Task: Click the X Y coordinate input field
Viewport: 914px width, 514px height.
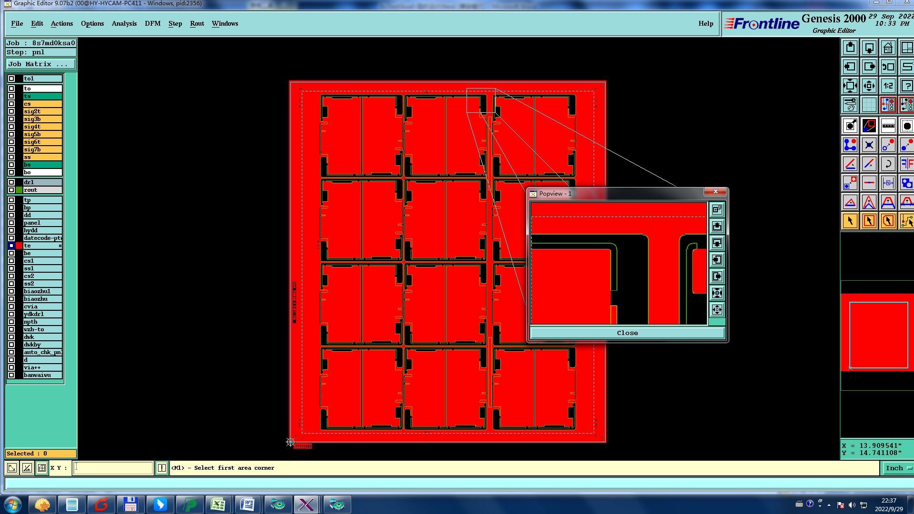Action: coord(113,468)
